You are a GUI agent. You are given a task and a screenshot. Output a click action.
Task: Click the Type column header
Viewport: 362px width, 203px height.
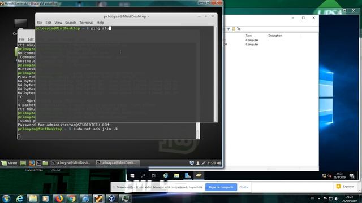[249, 36]
